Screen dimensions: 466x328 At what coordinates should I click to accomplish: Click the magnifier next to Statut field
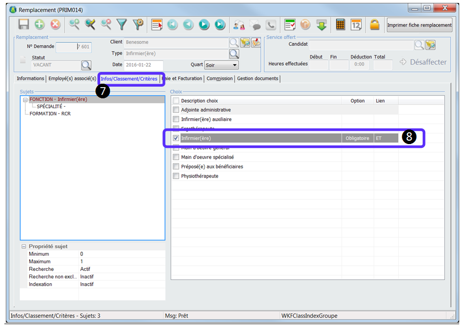(86, 65)
